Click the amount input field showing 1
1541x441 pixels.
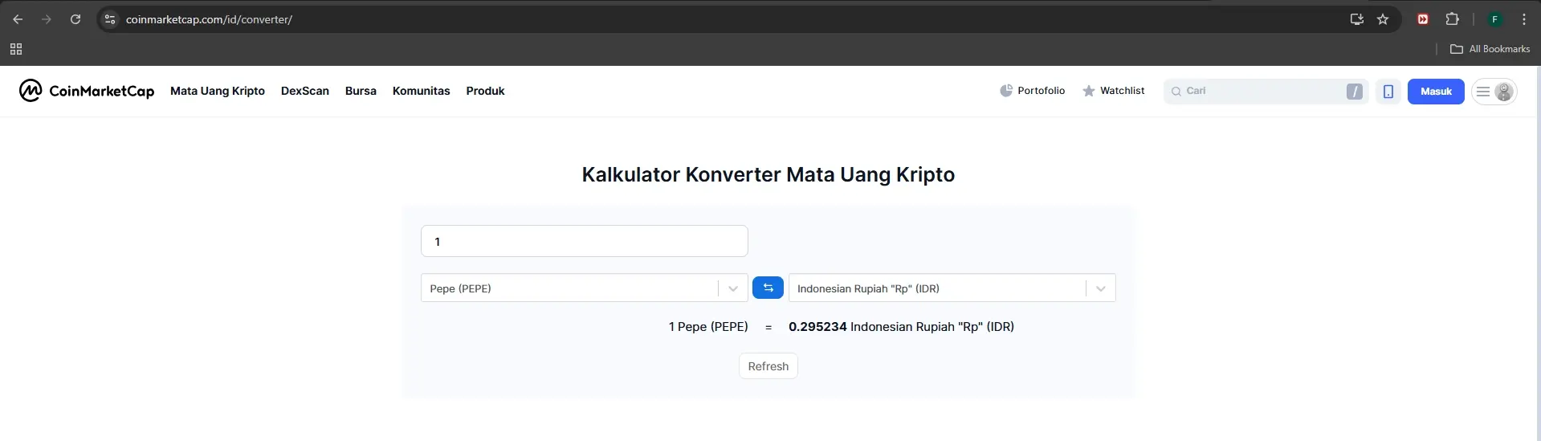pos(584,241)
